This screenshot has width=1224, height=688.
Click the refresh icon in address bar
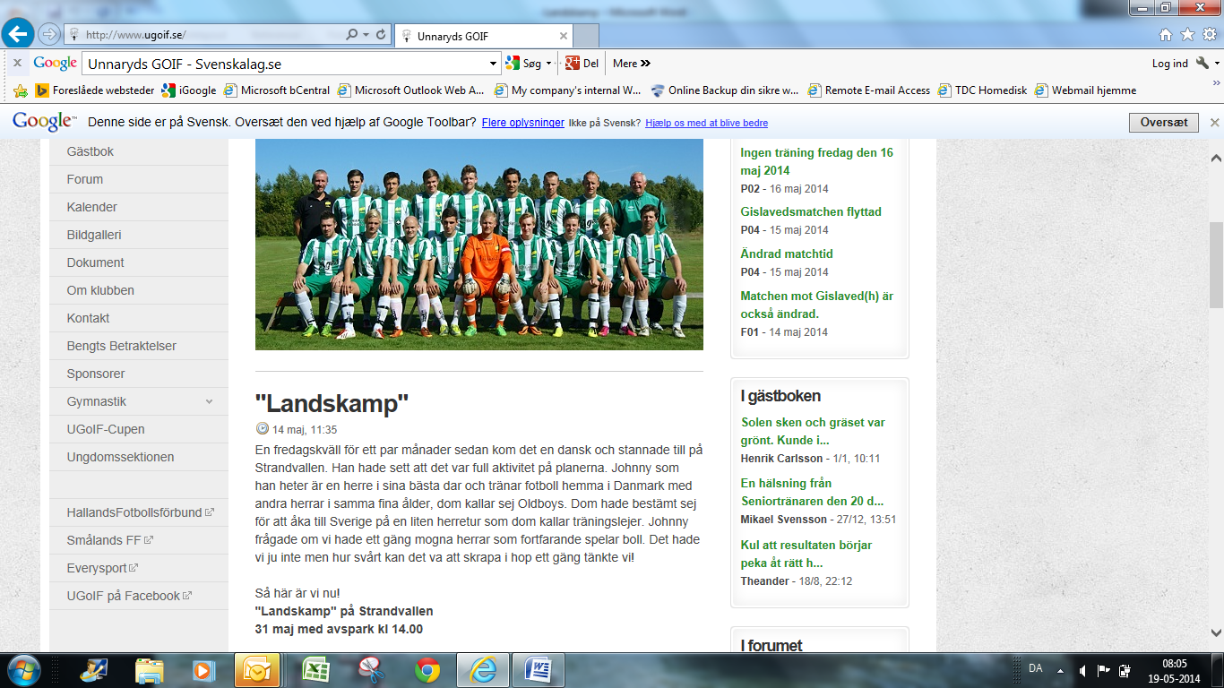(382, 35)
